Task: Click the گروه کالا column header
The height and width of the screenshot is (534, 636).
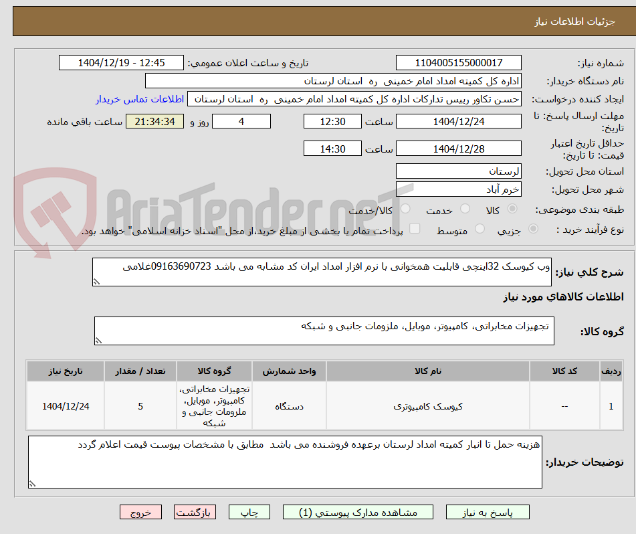Action: point(214,371)
